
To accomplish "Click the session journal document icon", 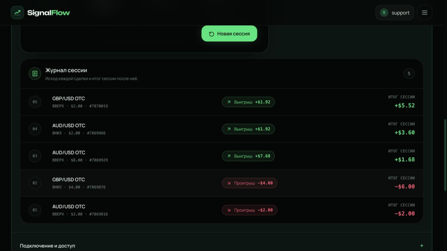I will [35, 73].
